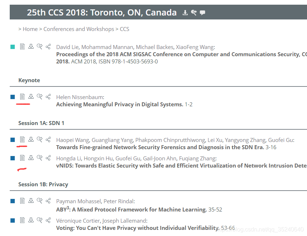Click author David Lie link

67,47
